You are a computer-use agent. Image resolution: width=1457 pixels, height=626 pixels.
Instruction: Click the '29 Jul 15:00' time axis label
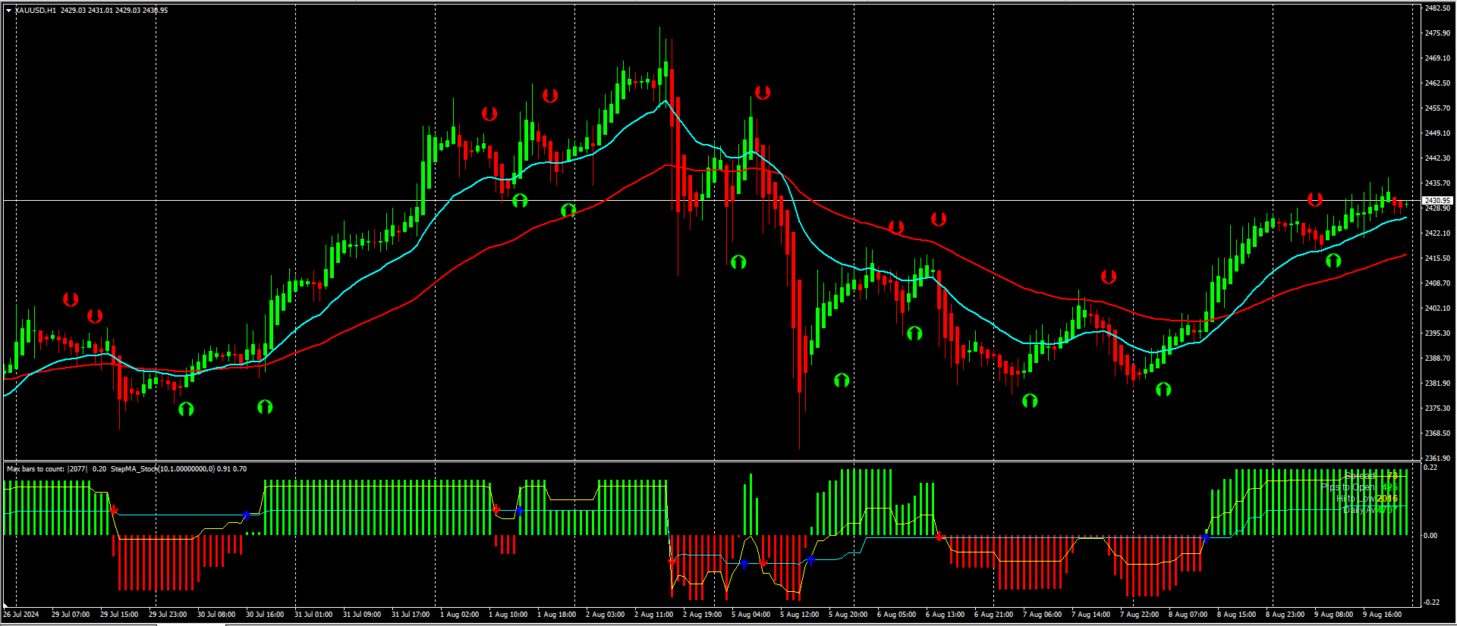[119, 615]
